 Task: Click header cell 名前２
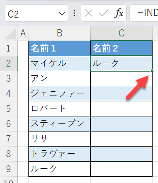coord(121,48)
